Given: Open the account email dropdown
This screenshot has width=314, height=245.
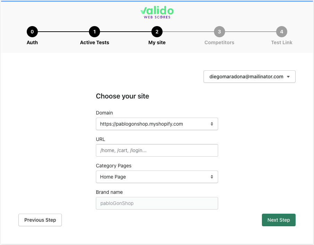Looking at the screenshot, I should click(x=249, y=77).
